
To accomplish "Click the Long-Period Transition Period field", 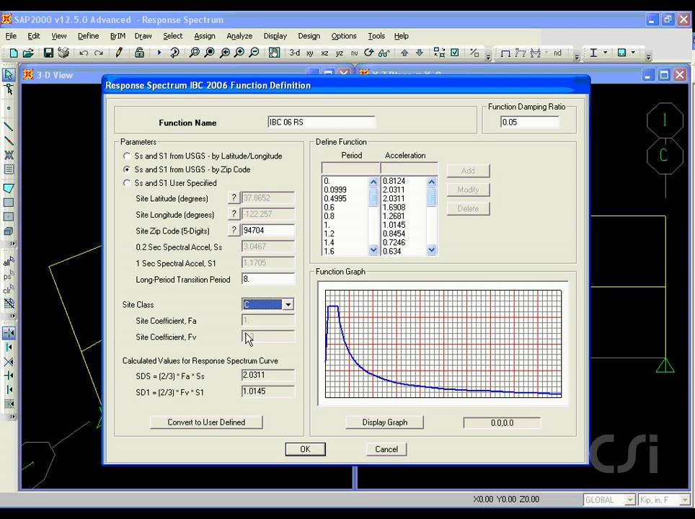I will coord(267,279).
